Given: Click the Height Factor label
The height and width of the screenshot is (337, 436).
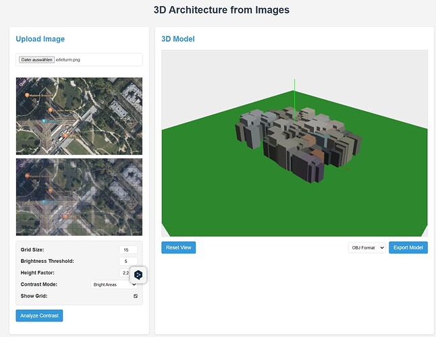Looking at the screenshot, I should [38, 273].
